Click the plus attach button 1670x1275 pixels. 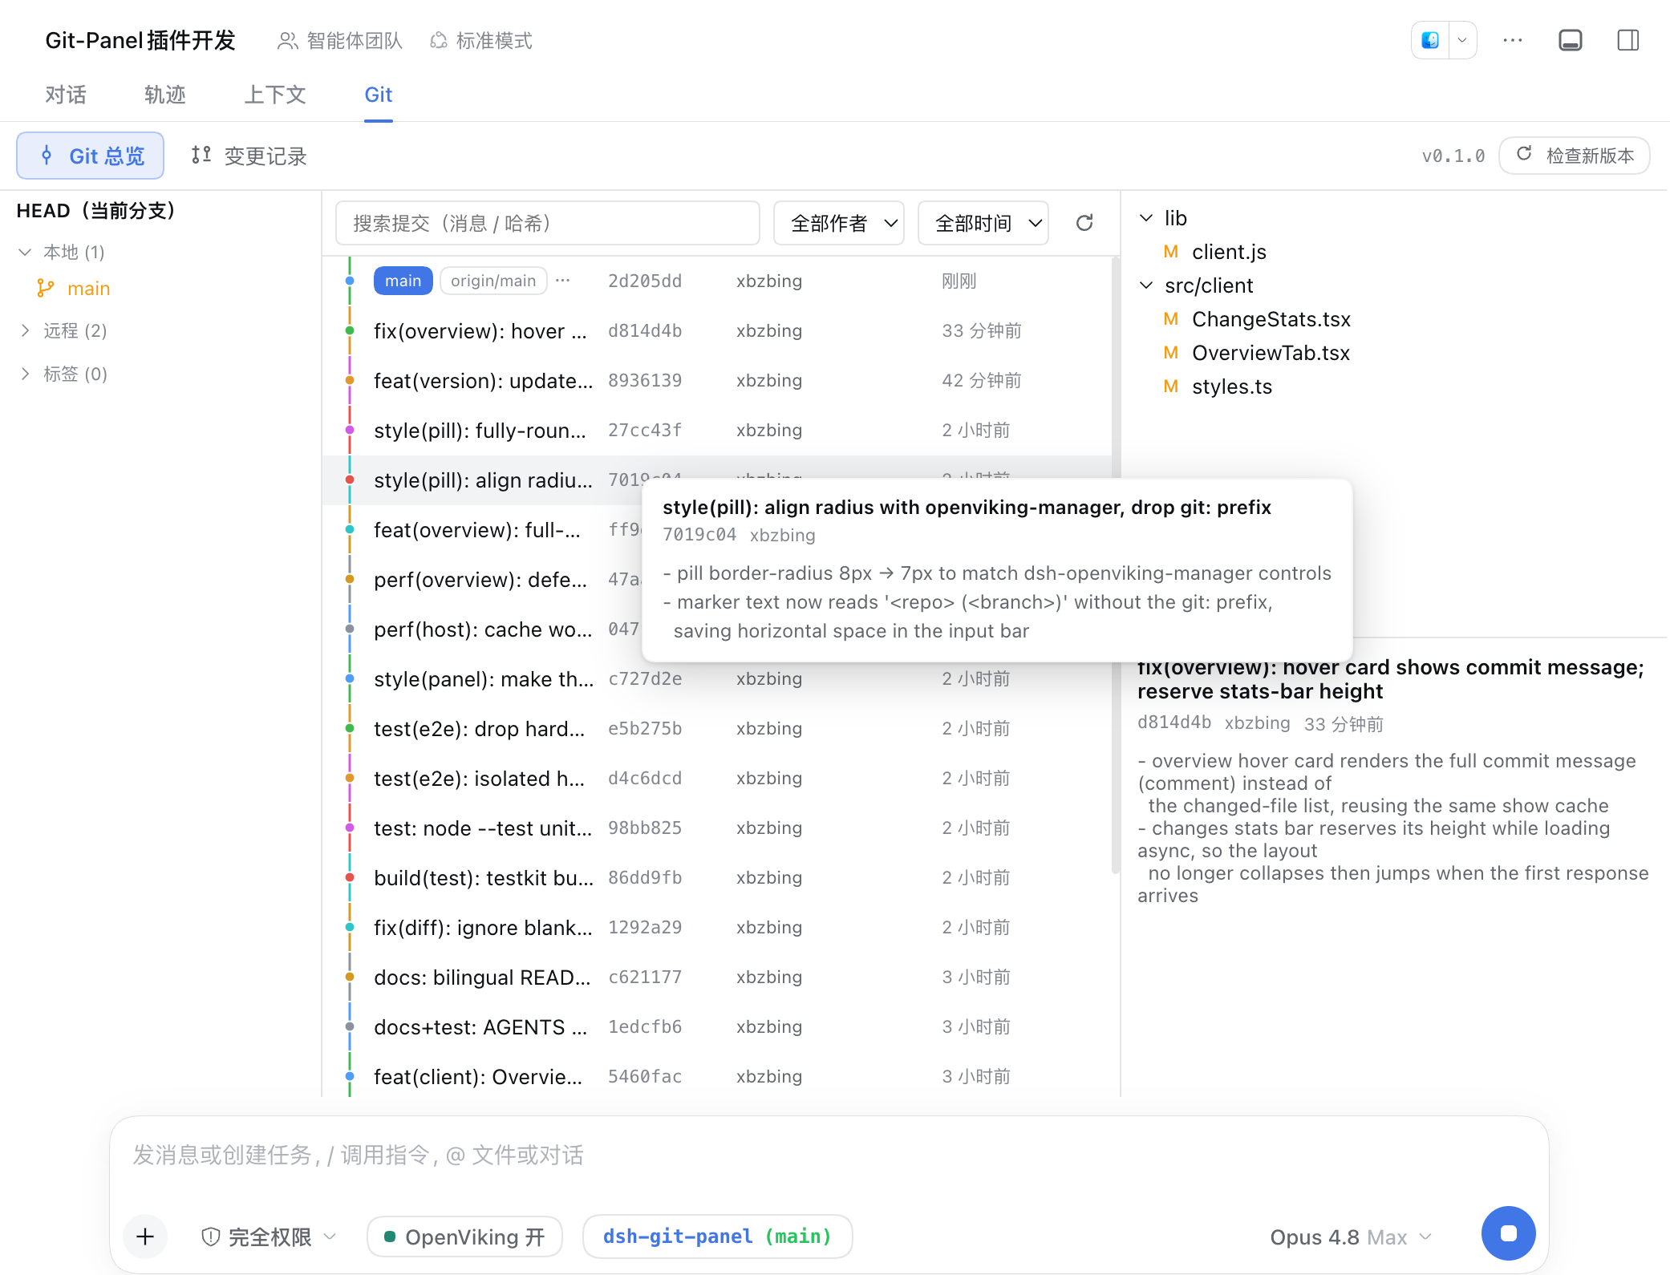pyautogui.click(x=145, y=1237)
